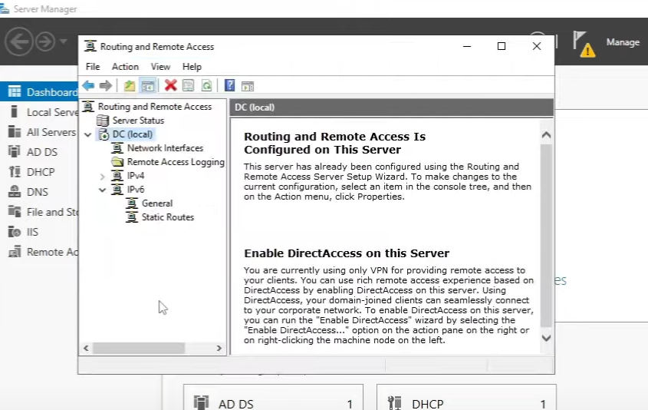Click Server Manager back navigation arrow

18,41
